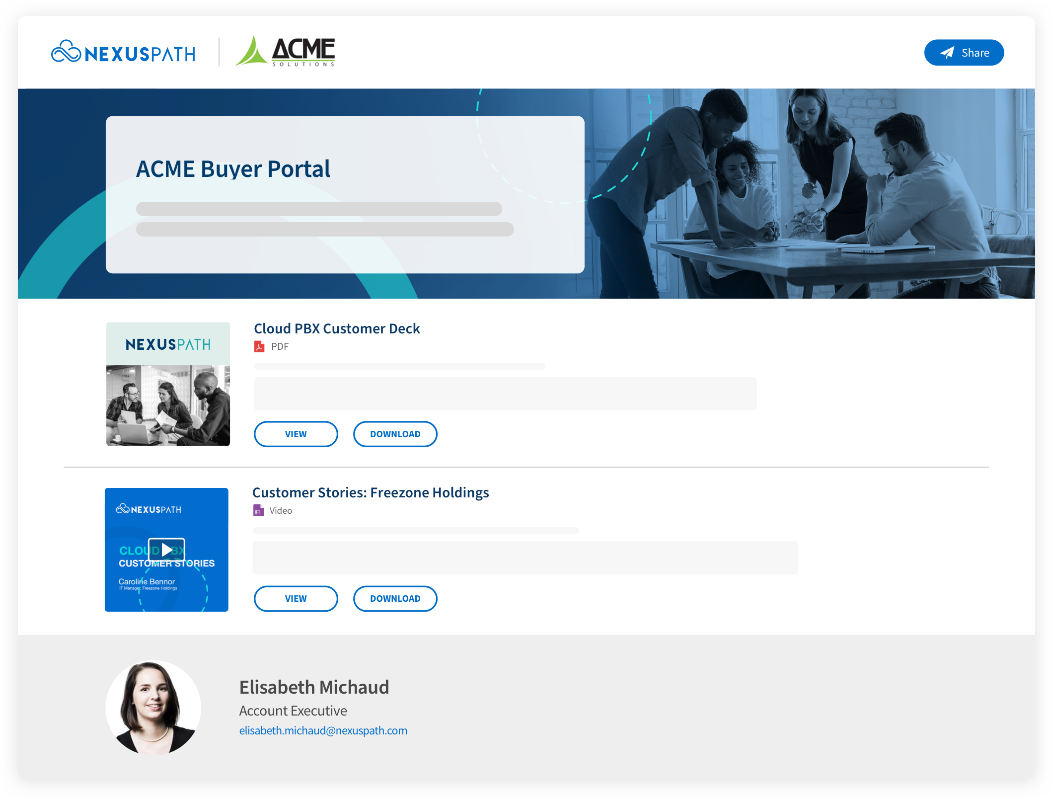The image size is (1053, 799).
Task: View the Cloud PBX Customer Deck
Action: click(296, 434)
